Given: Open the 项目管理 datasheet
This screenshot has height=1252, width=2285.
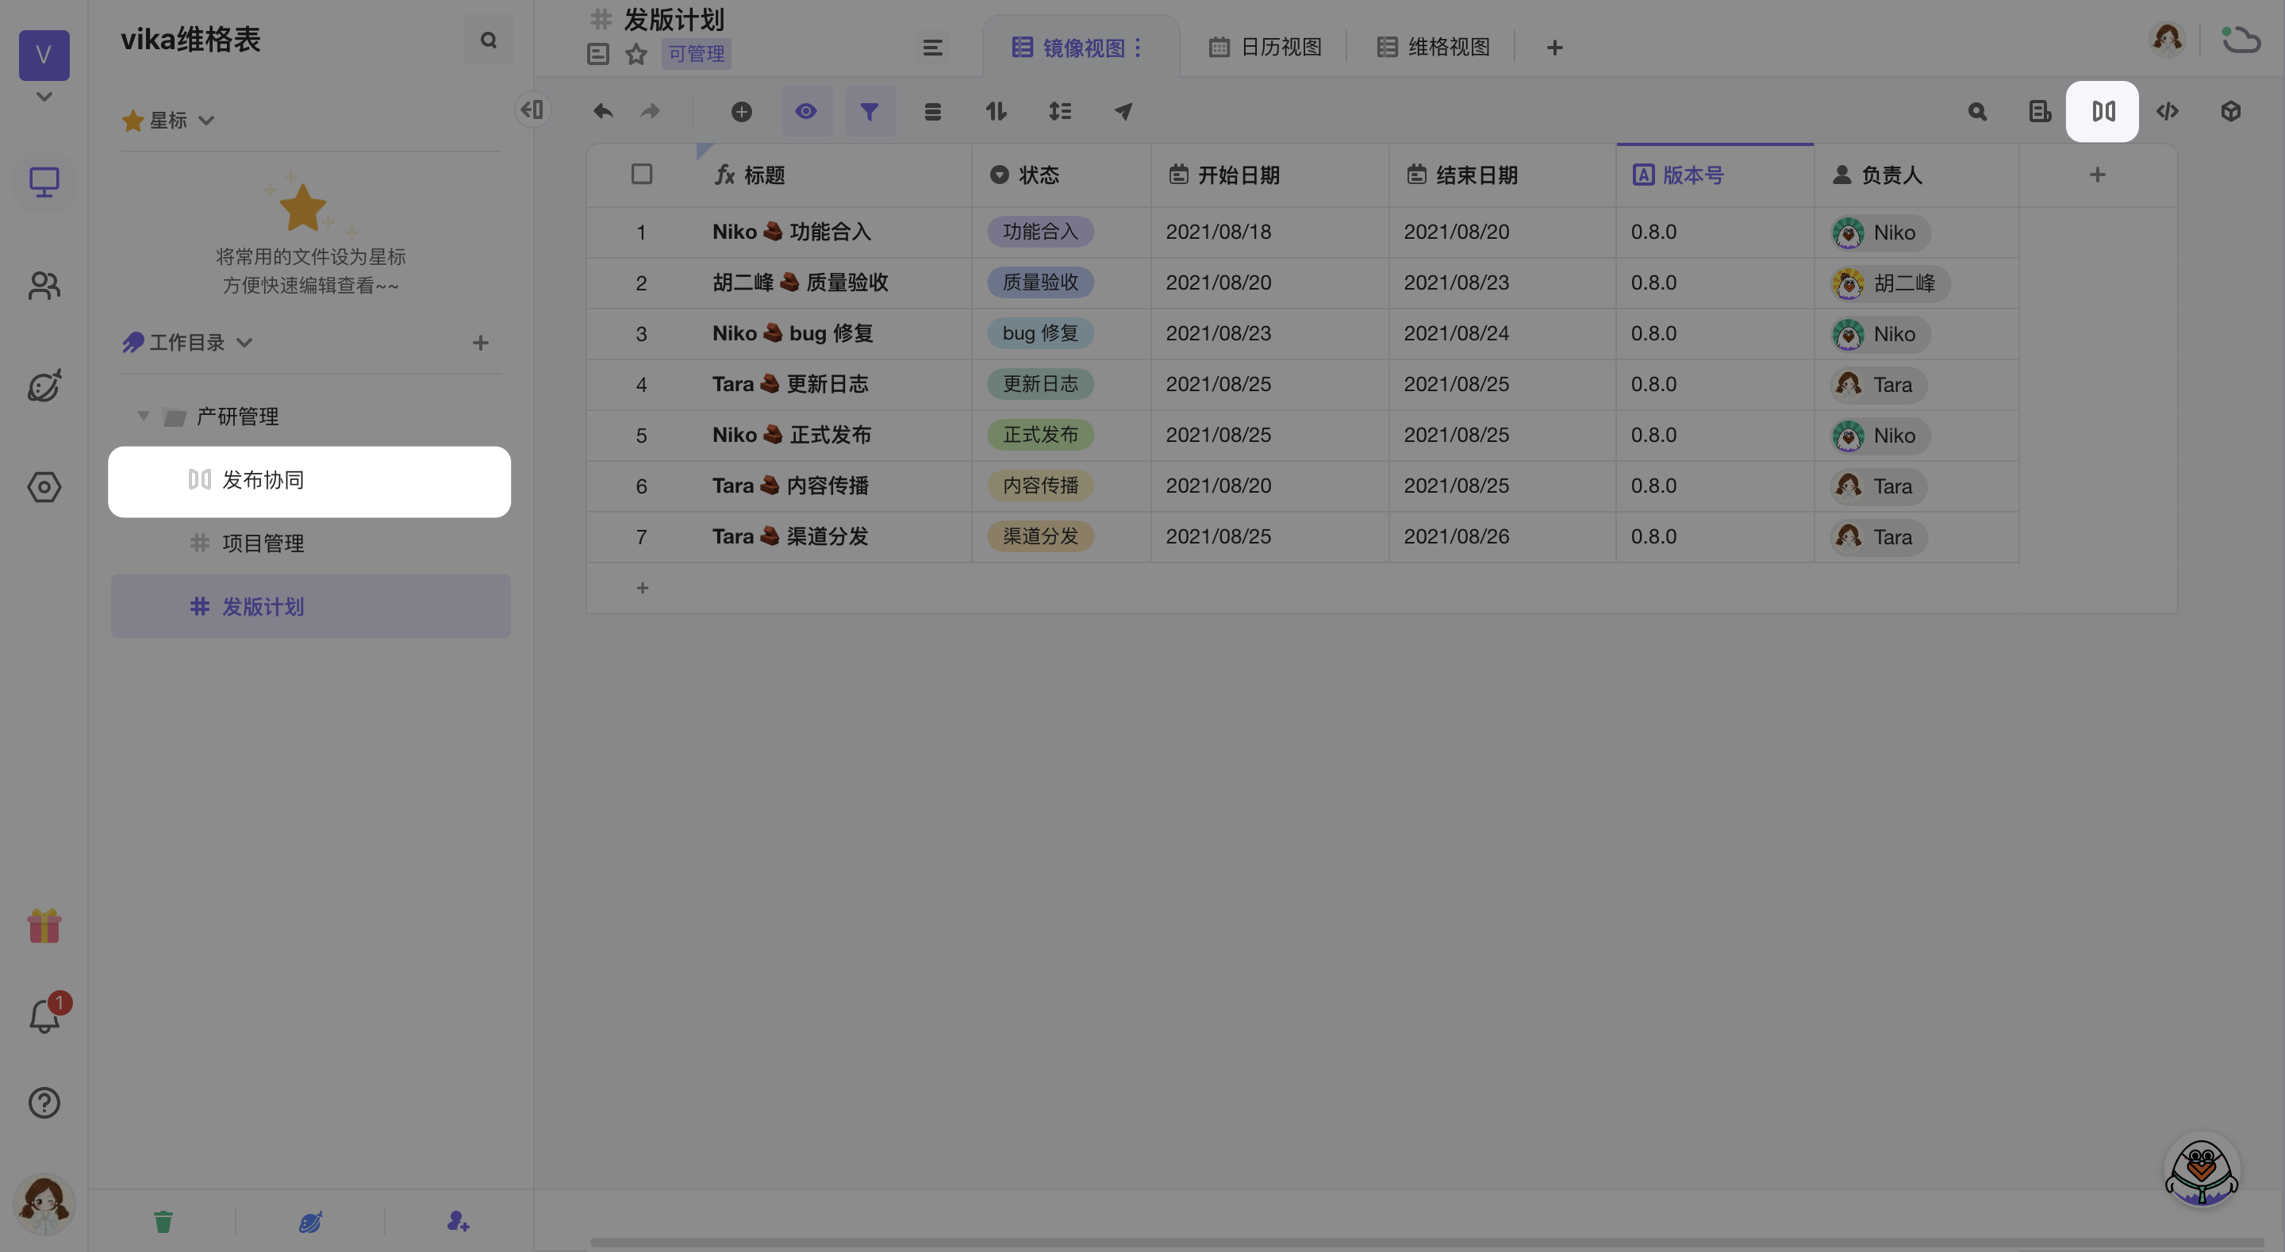Looking at the screenshot, I should (263, 543).
